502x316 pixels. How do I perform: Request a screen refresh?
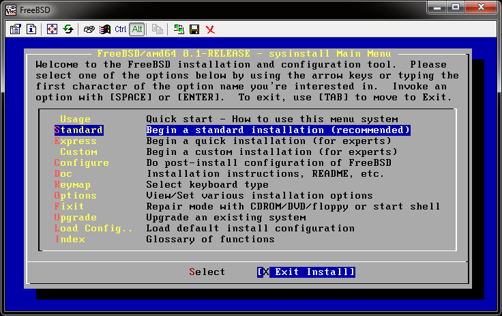[x=68, y=29]
